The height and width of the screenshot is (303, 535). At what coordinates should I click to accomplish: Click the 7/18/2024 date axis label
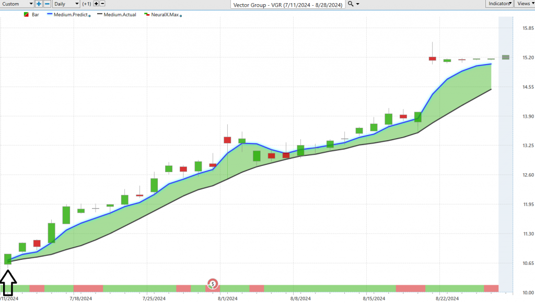pos(80,299)
